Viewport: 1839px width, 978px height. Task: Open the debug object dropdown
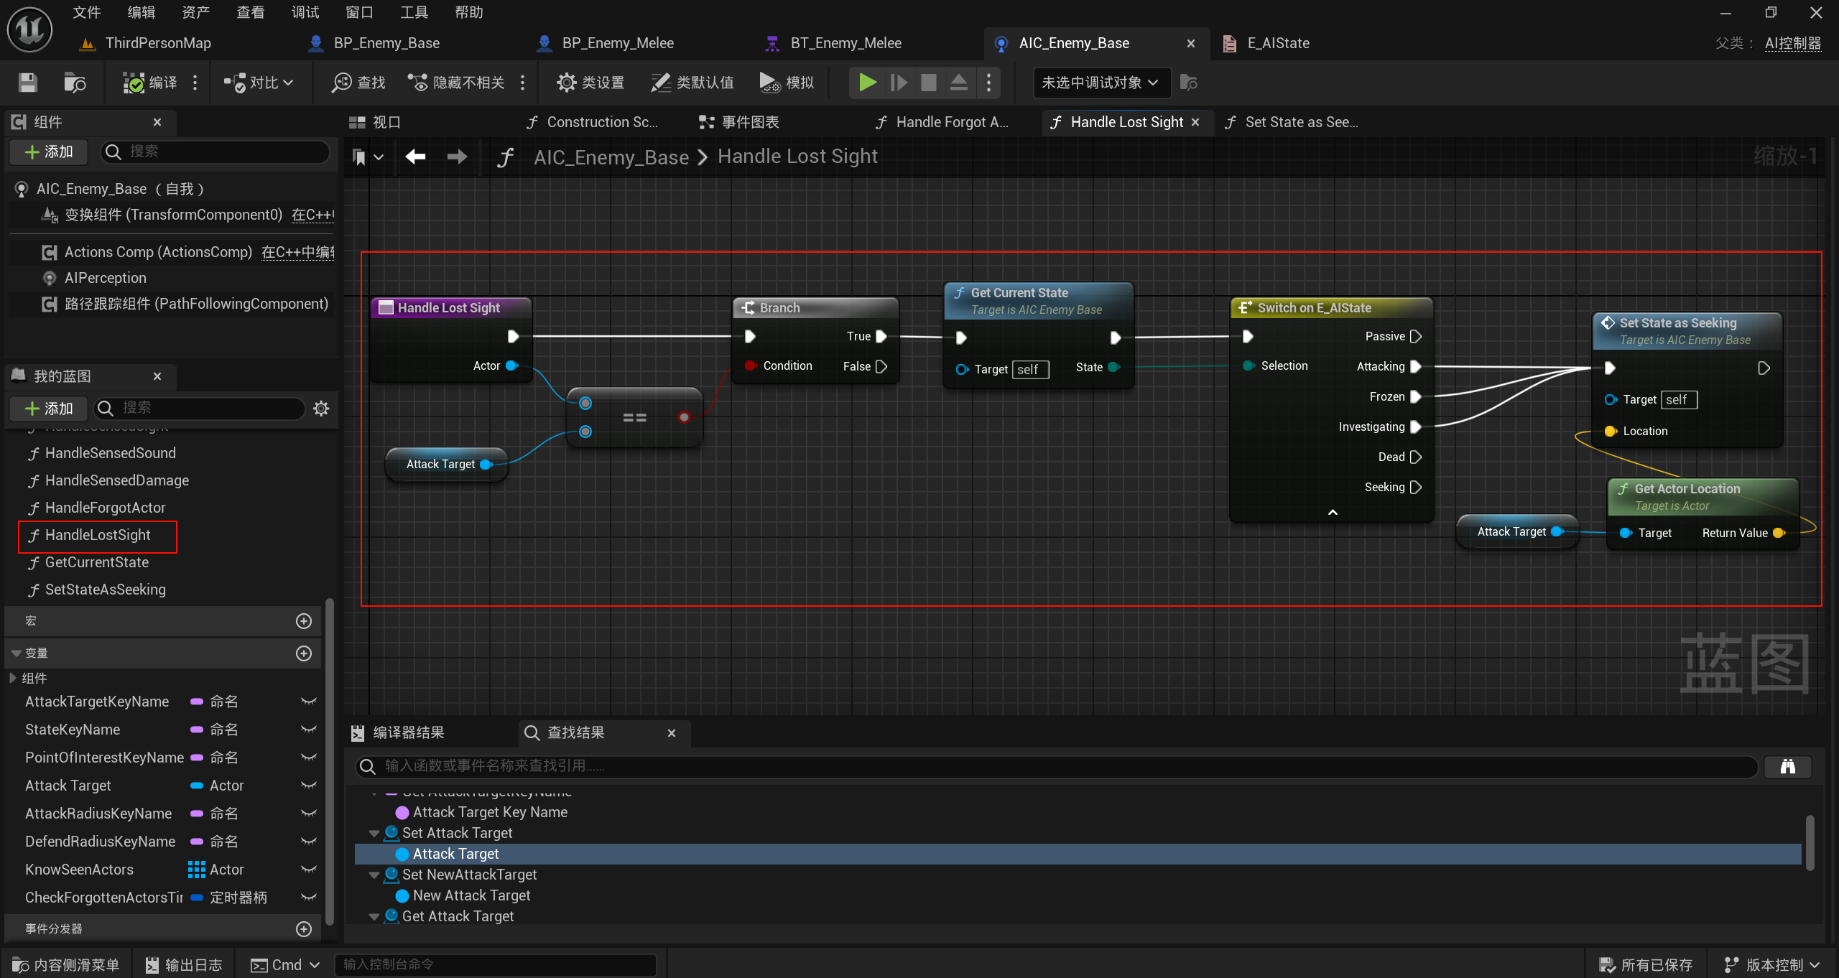pos(1100,83)
